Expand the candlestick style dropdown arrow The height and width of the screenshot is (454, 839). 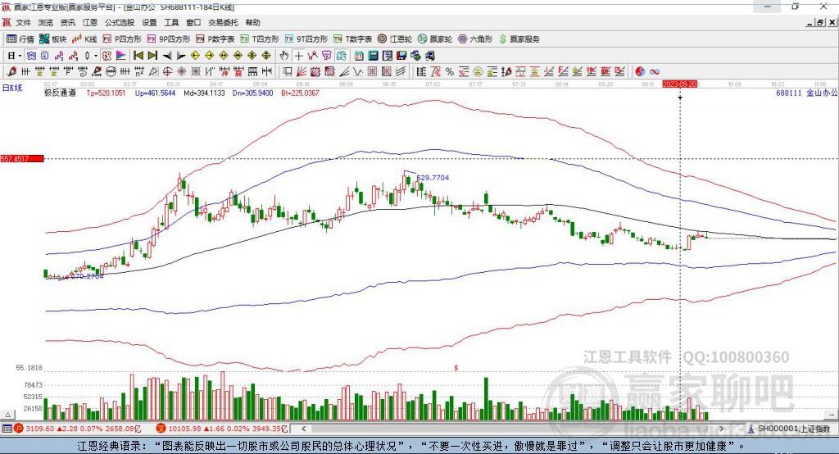pos(96,56)
